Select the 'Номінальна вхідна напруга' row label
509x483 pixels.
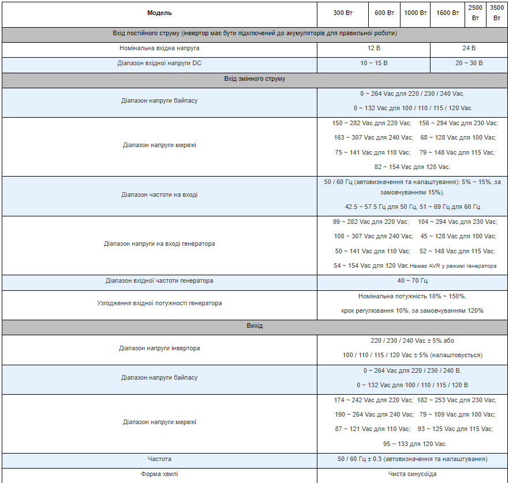159,48
